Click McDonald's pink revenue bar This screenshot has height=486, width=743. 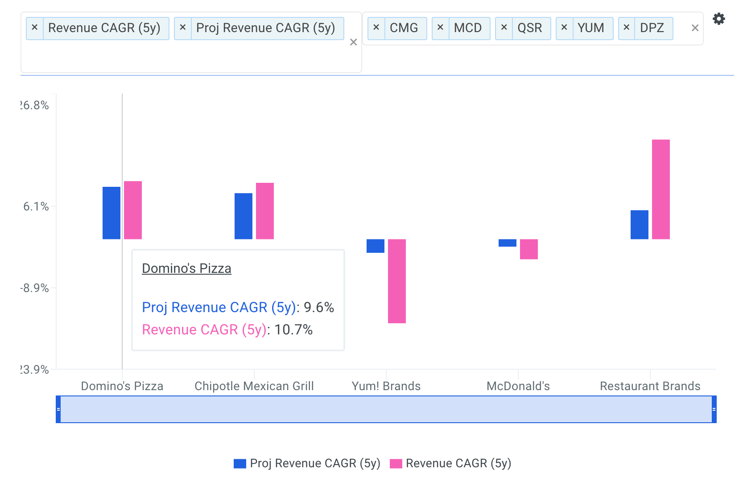click(x=529, y=249)
